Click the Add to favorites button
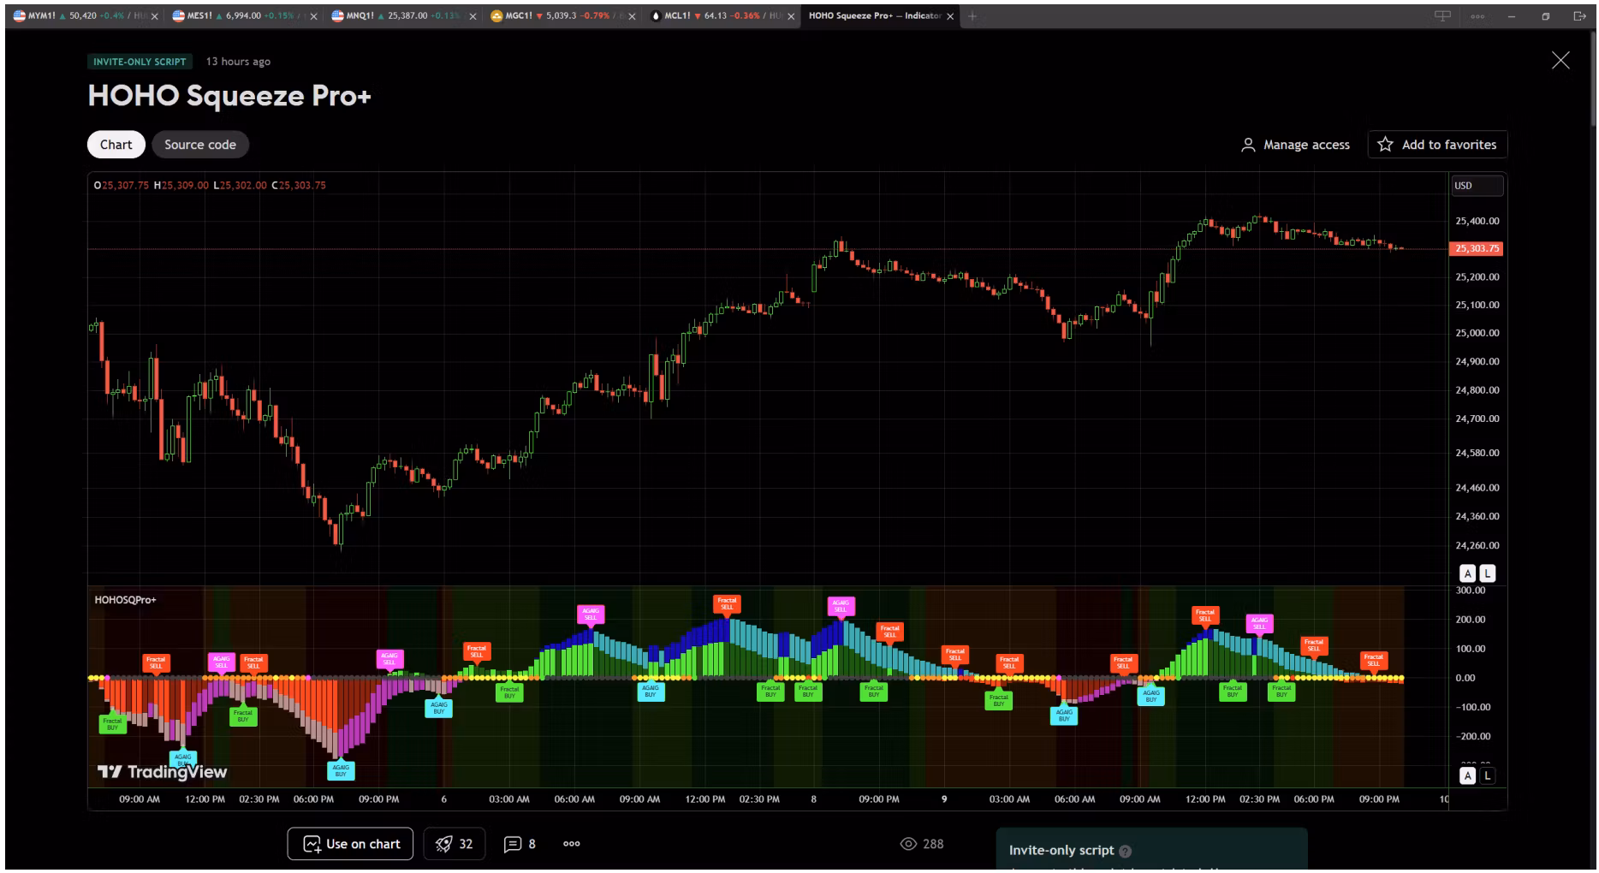 point(1437,145)
